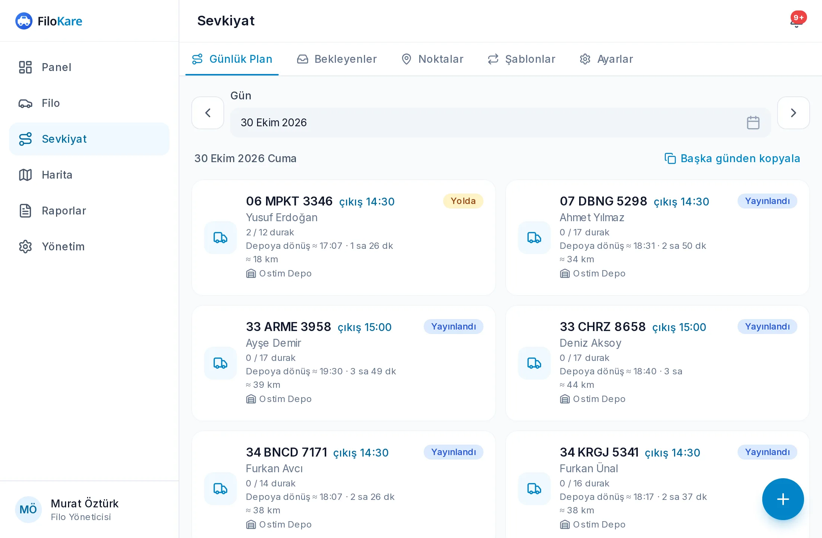
Task: Go to the next day arrow
Action: click(x=793, y=113)
